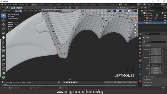This screenshot has height=94, width=167.
Task: Open the UV menu
Action: (x=60, y=11)
